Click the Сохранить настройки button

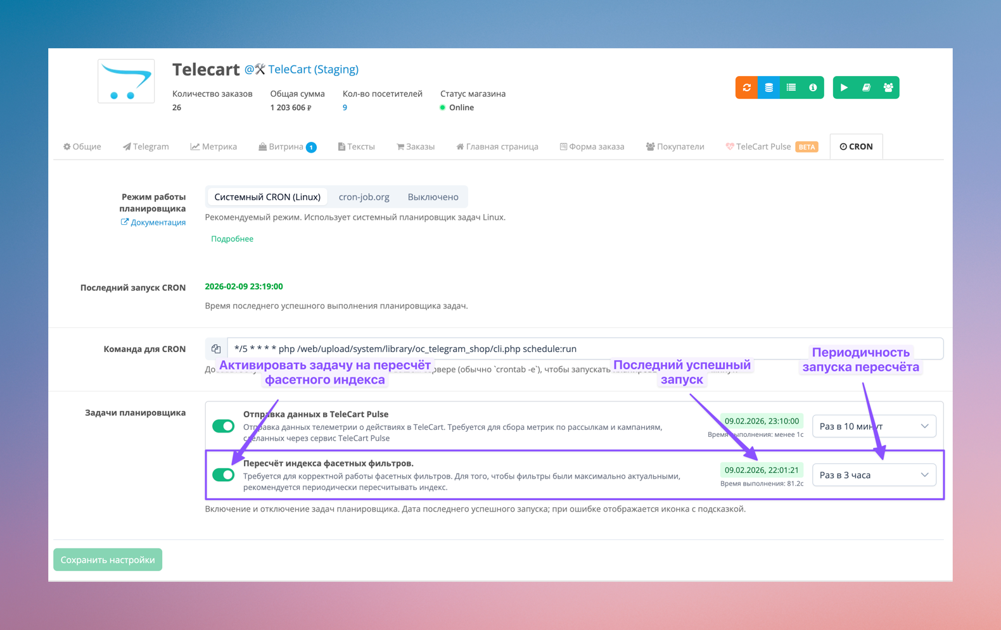[108, 560]
